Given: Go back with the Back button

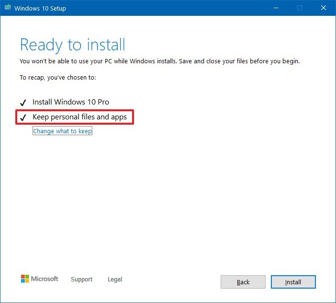Looking at the screenshot, I should (x=243, y=282).
